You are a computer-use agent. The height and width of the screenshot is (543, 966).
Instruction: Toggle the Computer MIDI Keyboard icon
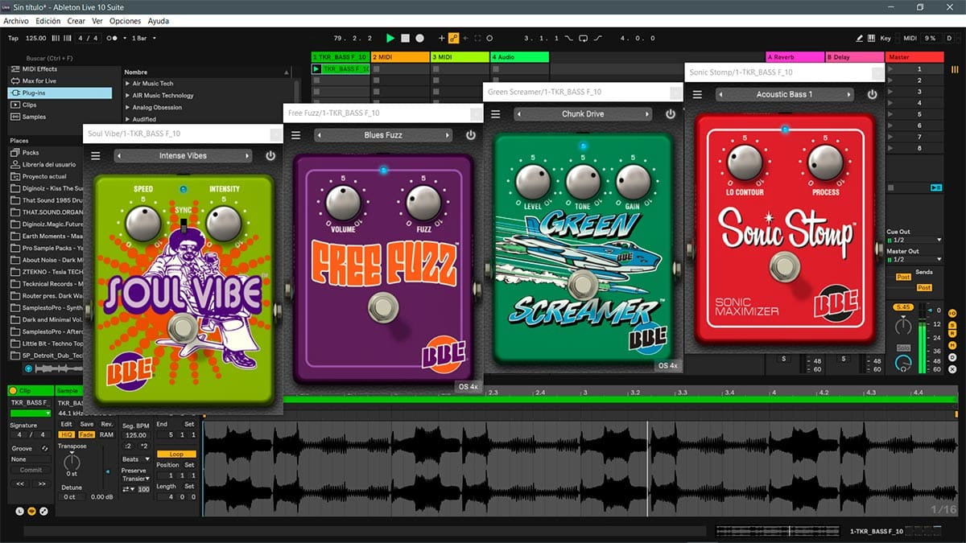pyautogui.click(x=872, y=38)
